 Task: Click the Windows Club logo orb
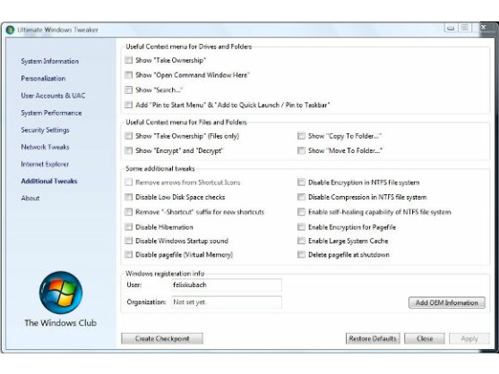click(60, 293)
